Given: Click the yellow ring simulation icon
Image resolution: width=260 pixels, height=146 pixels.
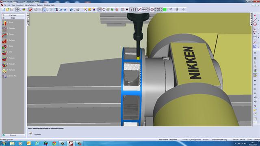Looking at the screenshot, I should [x=90, y=10].
